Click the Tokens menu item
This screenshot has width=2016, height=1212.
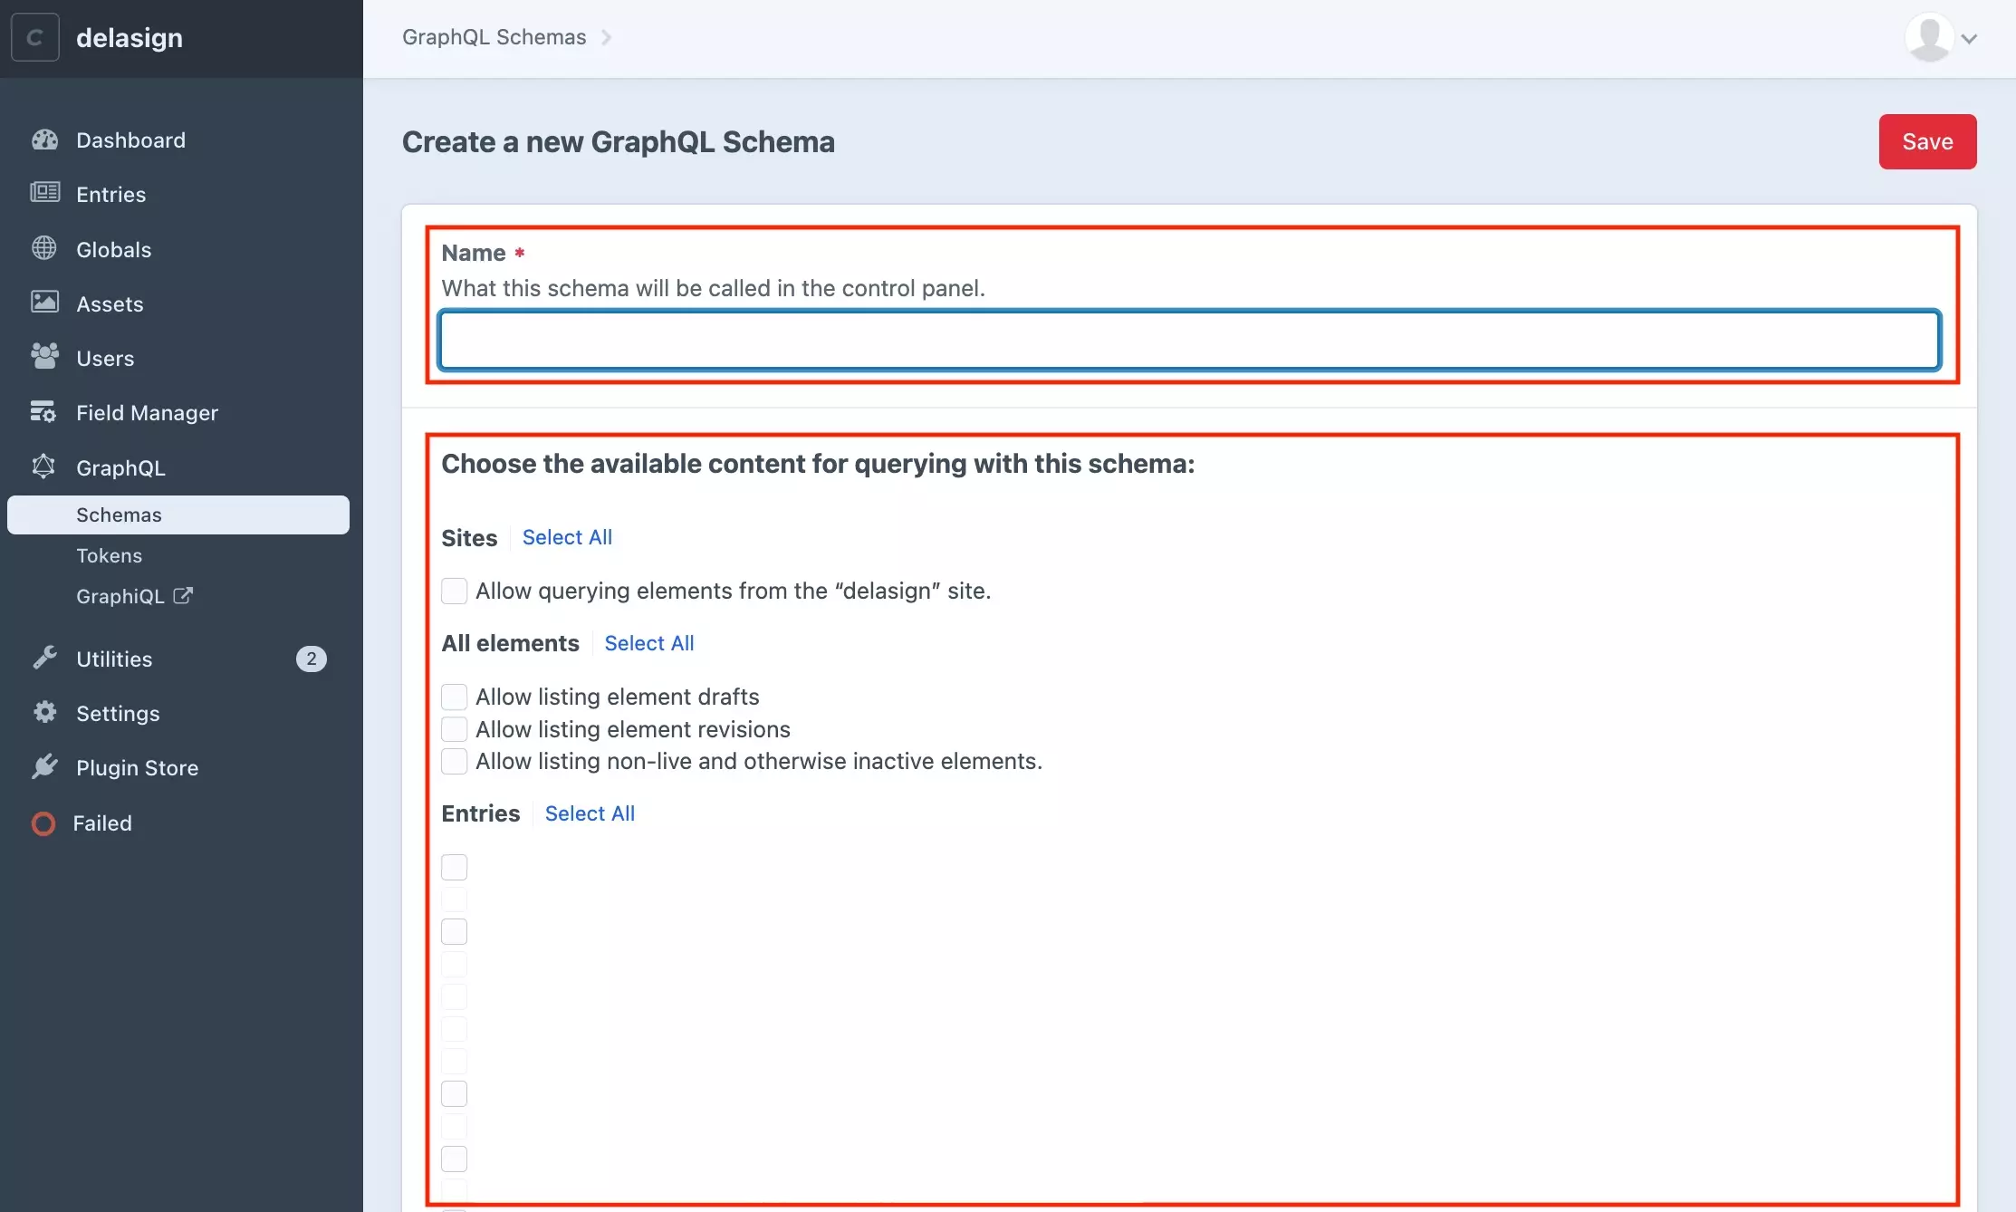click(x=108, y=553)
